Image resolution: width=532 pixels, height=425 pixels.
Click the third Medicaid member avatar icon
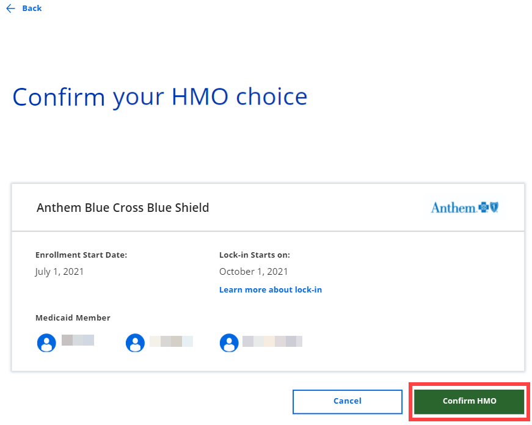(229, 343)
